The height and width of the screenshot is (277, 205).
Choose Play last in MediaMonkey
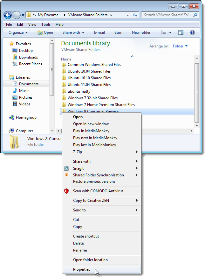click(102, 145)
